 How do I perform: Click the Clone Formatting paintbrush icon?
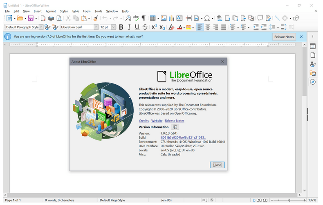[x=96, y=18]
